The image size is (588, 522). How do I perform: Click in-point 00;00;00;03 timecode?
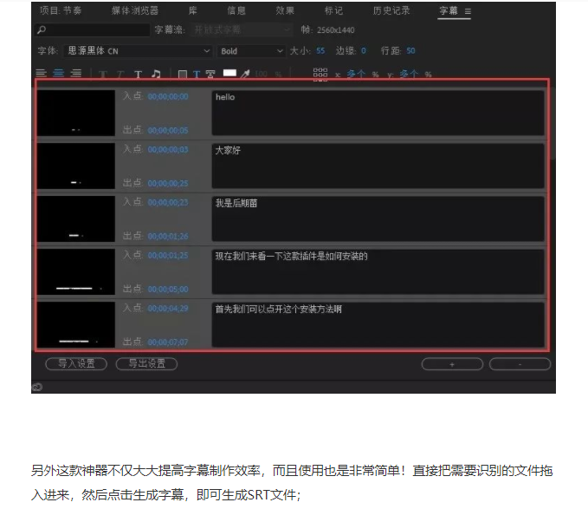point(168,149)
